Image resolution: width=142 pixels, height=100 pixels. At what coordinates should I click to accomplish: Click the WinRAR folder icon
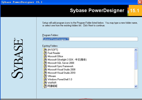coord(45,83)
